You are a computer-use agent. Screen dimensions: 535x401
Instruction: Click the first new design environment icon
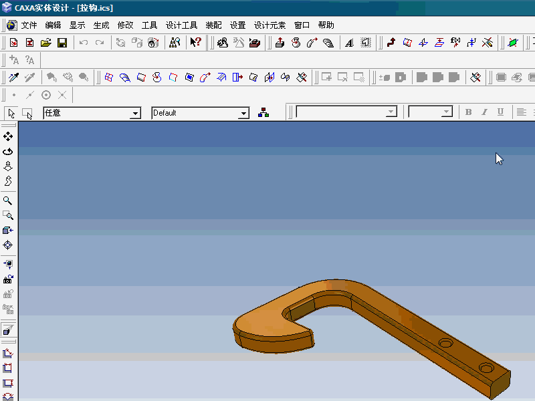point(14,43)
